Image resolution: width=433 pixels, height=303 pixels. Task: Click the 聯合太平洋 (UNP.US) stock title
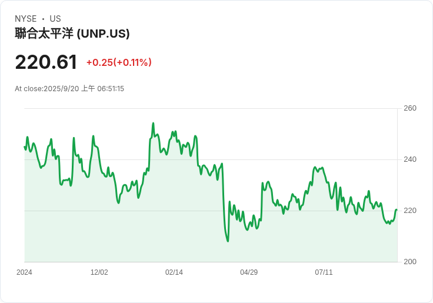click(72, 34)
